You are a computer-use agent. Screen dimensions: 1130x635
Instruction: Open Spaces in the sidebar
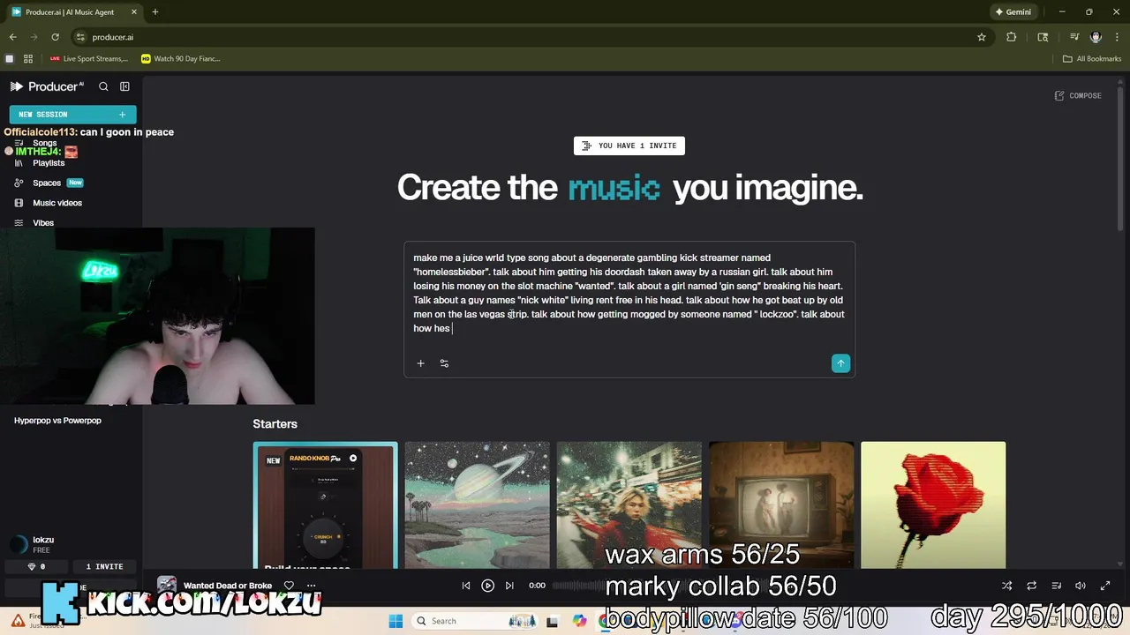pos(49,183)
